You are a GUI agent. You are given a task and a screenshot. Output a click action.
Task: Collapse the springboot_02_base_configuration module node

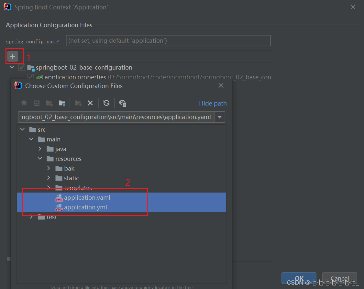(12, 67)
